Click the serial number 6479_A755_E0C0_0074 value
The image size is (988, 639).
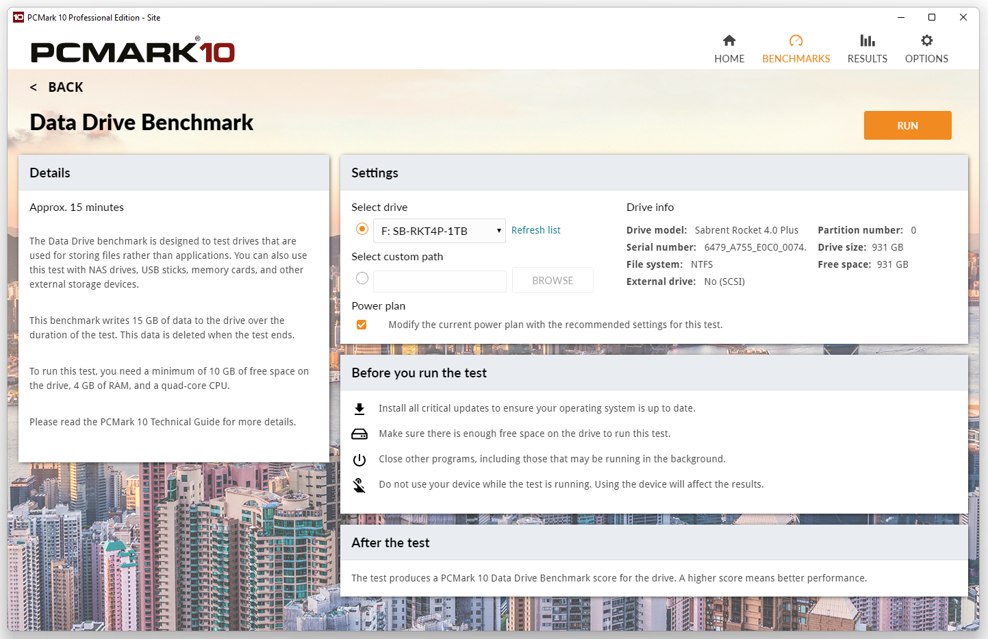(x=755, y=247)
